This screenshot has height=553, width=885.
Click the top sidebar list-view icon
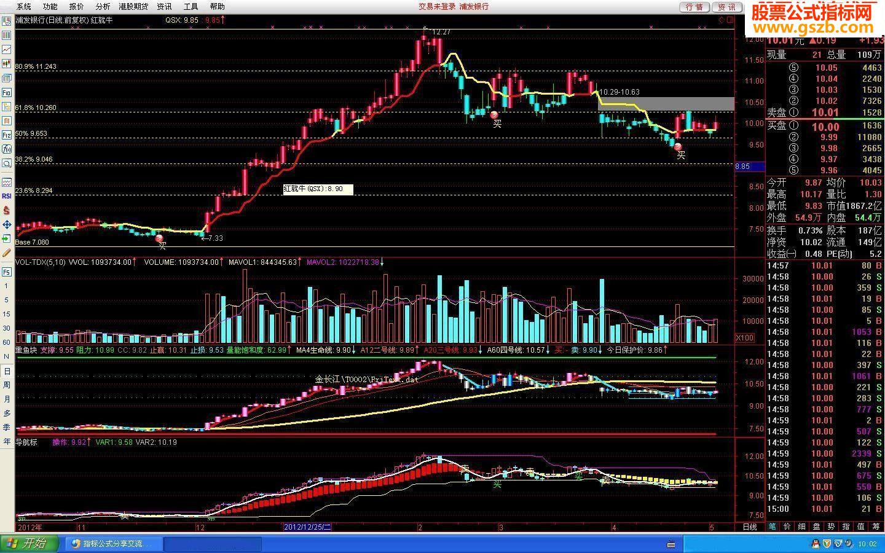pyautogui.click(x=7, y=21)
